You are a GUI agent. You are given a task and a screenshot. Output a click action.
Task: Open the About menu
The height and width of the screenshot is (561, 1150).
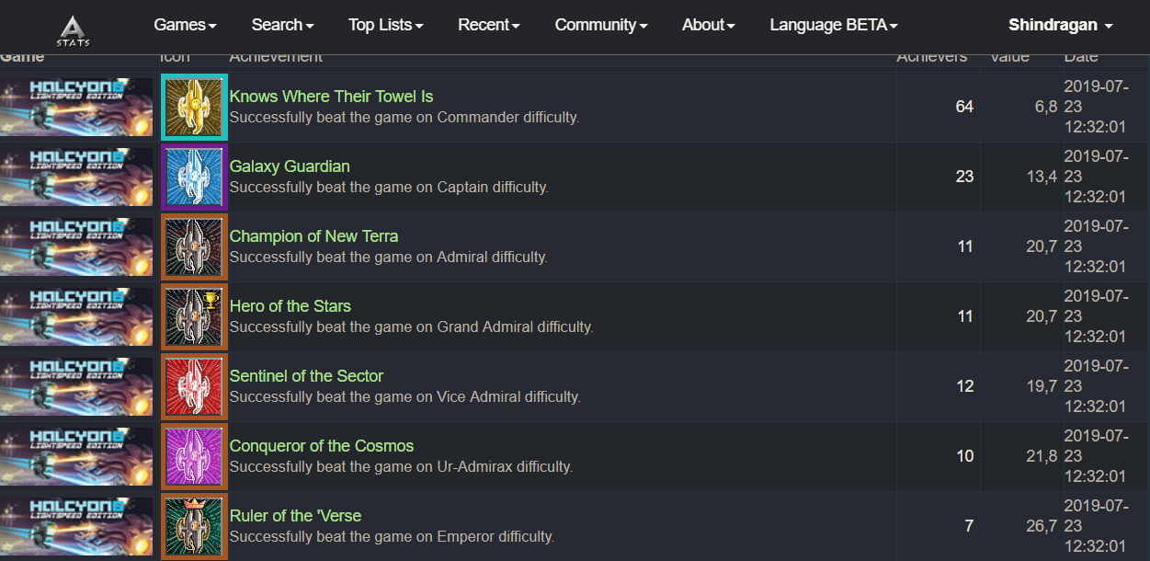coord(708,25)
